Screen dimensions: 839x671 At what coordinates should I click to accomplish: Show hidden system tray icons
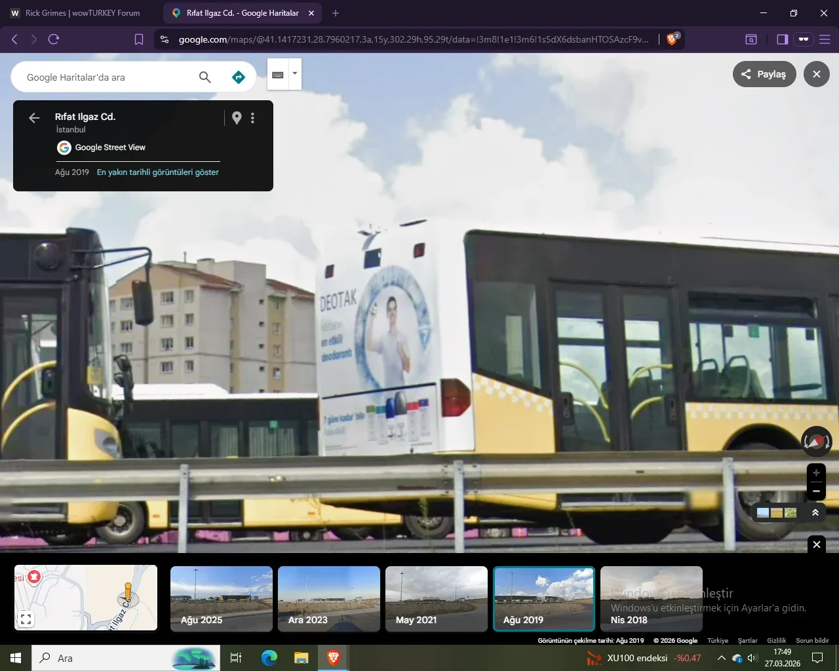coord(721,658)
